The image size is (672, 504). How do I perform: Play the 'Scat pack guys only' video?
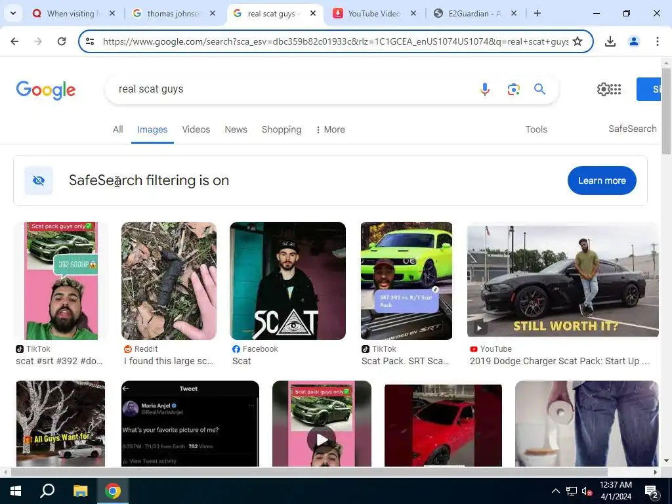(322, 439)
